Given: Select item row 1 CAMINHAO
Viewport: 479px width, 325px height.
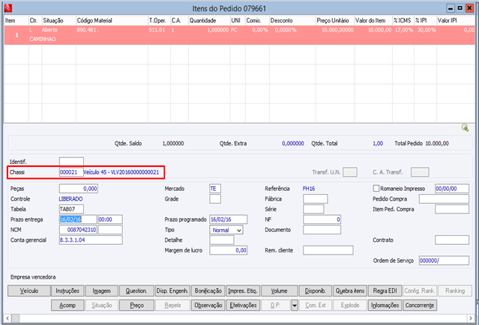Looking at the screenshot, I should 239,34.
